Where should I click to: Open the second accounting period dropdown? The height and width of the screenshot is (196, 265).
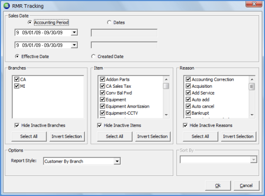click(x=74, y=45)
